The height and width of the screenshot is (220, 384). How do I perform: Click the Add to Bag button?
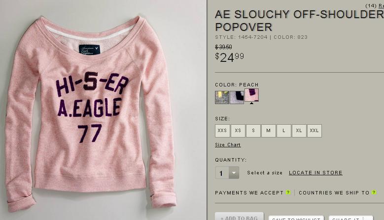point(239,217)
